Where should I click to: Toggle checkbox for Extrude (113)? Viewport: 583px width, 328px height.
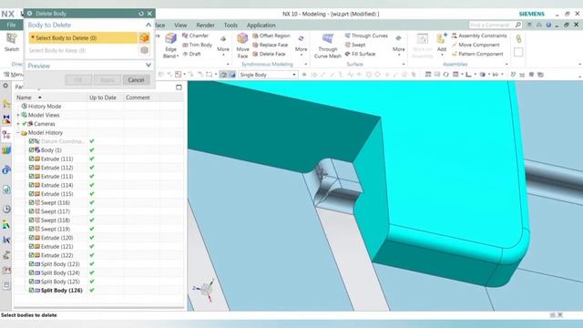click(31, 176)
